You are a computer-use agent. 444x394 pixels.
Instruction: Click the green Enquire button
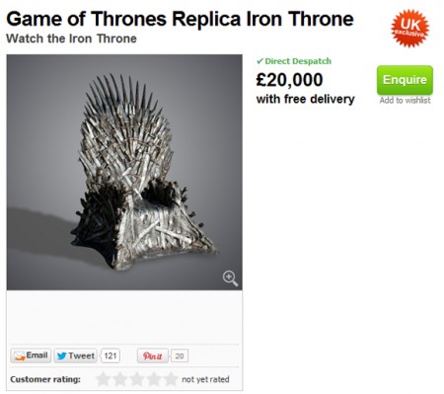[405, 80]
